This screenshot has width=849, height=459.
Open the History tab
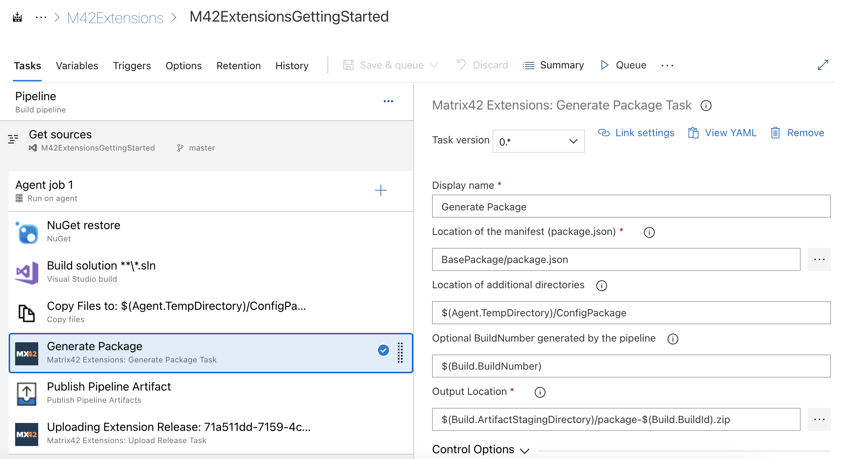[292, 66]
